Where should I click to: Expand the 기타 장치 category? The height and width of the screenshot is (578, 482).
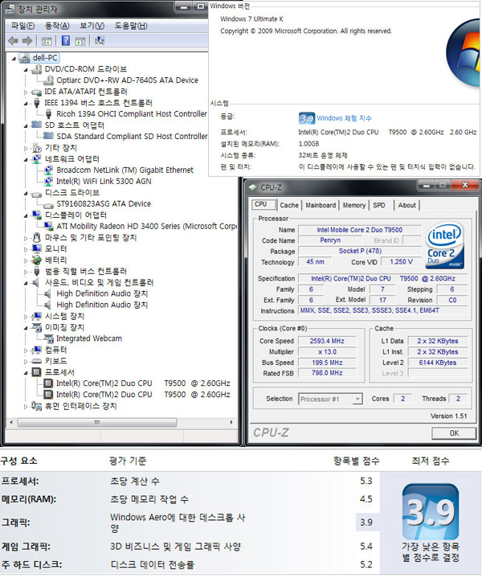(x=26, y=148)
